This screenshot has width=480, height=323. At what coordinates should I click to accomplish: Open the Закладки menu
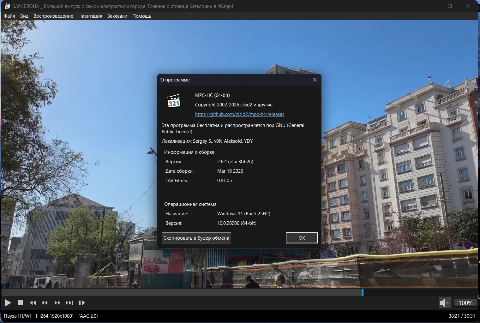pos(117,16)
